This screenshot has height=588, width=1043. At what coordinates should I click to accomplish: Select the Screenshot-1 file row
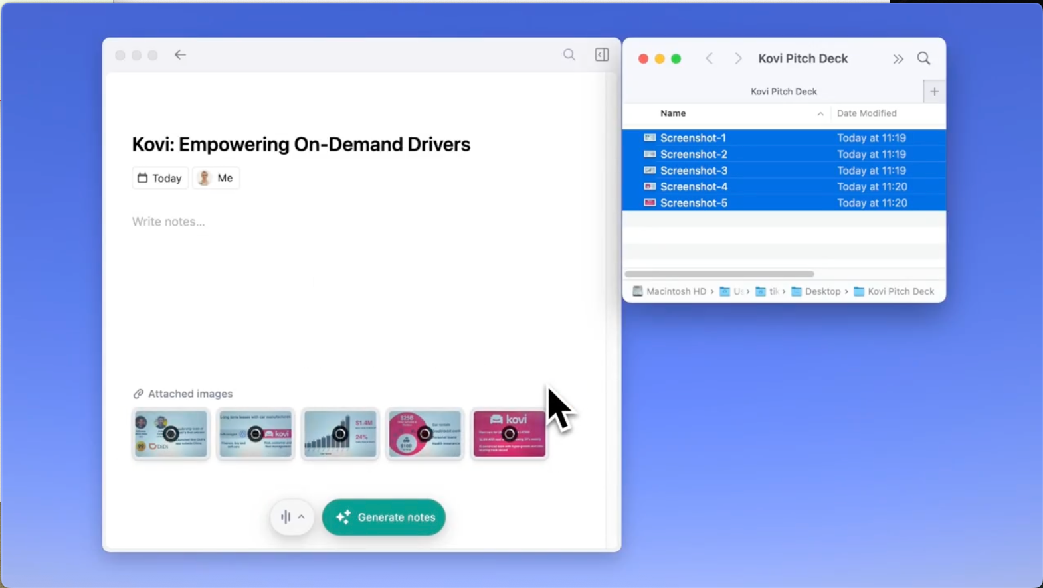784,138
